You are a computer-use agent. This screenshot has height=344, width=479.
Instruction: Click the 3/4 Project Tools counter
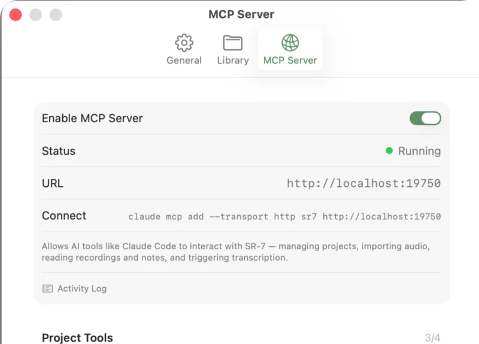click(x=432, y=338)
